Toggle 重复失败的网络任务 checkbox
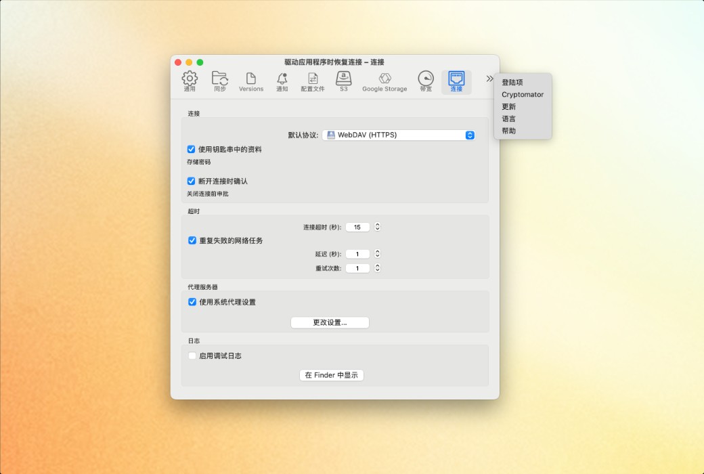 (192, 240)
